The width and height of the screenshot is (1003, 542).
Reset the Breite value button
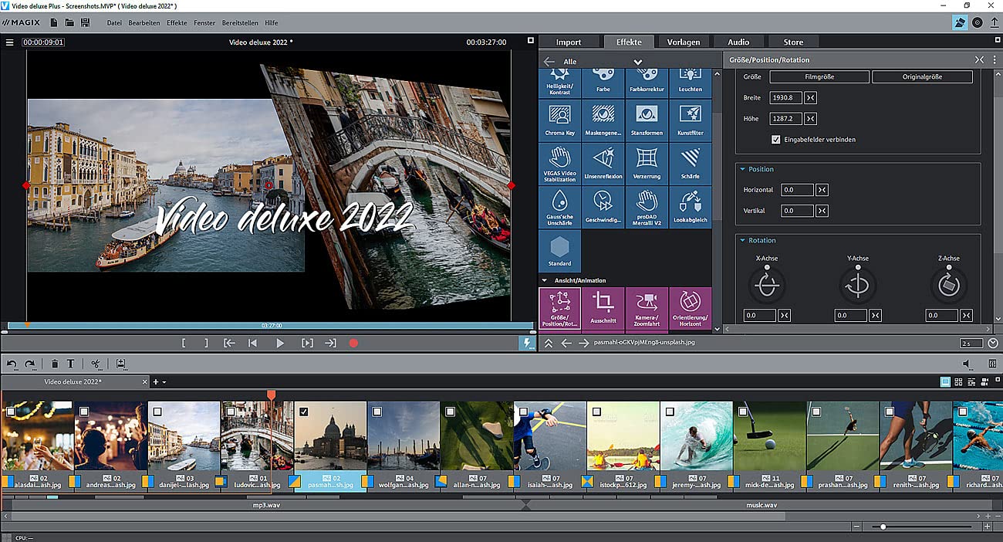811,98
